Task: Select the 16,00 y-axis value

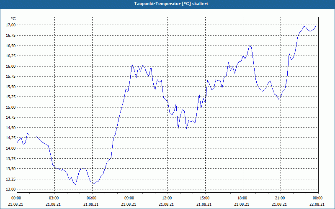Action: click(11, 66)
